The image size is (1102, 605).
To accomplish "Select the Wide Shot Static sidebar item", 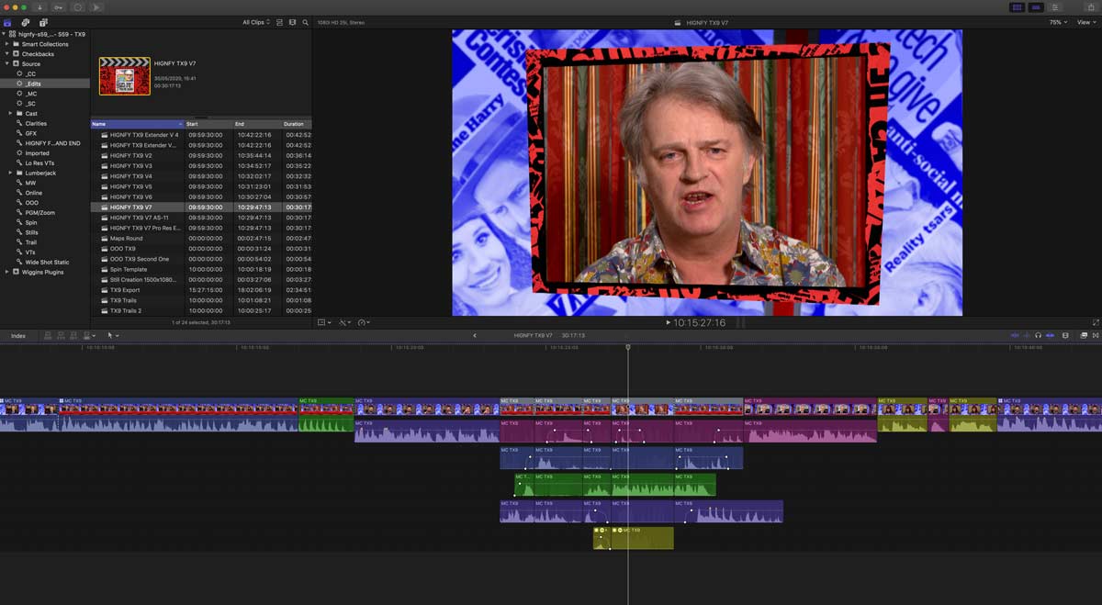I will coord(47,262).
